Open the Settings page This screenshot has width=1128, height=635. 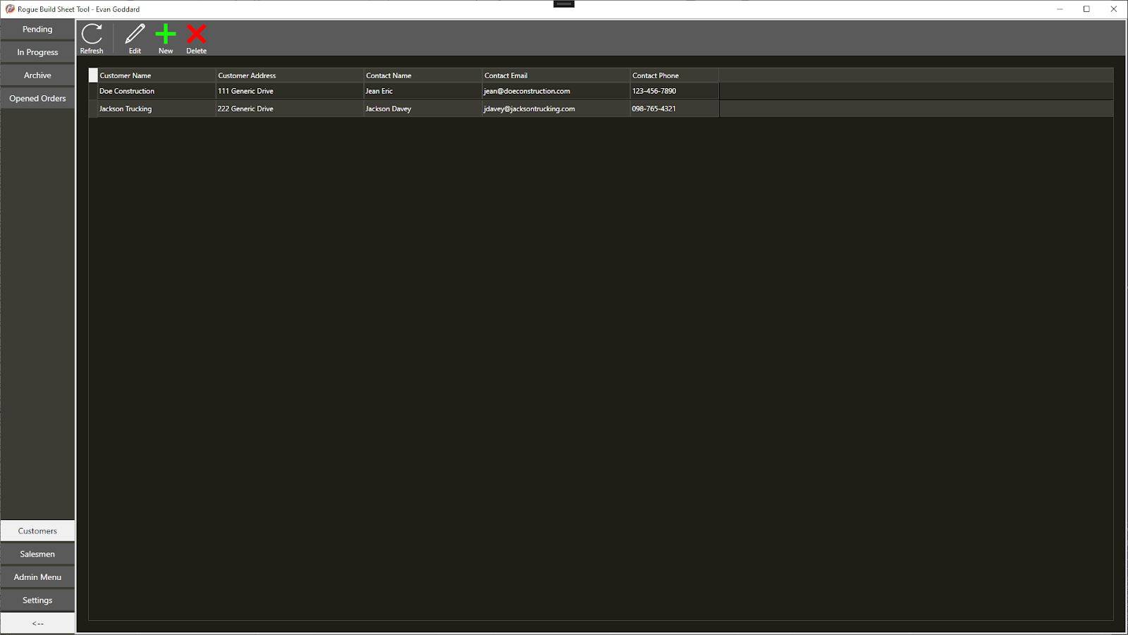point(37,600)
